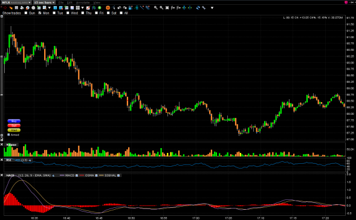Click the vertical scroll strip on left chart edge
The image size is (356, 220).
pyautogui.click(x=2, y=75)
